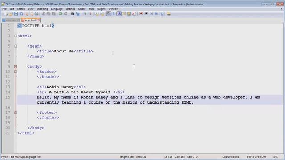This screenshot has width=285, height=160.
Task: Click the Save Recorded Macro icon
Action: coord(162,14)
